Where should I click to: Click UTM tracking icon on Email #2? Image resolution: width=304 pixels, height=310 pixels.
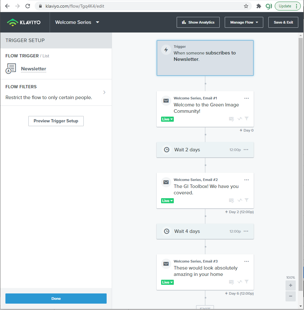[240, 200]
